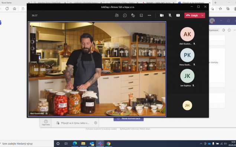This screenshot has width=236, height=147.
Task: Open Google Chrome from taskbar
Action: pos(109,144)
